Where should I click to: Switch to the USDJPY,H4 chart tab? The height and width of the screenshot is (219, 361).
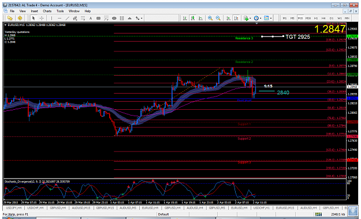tap(14, 208)
